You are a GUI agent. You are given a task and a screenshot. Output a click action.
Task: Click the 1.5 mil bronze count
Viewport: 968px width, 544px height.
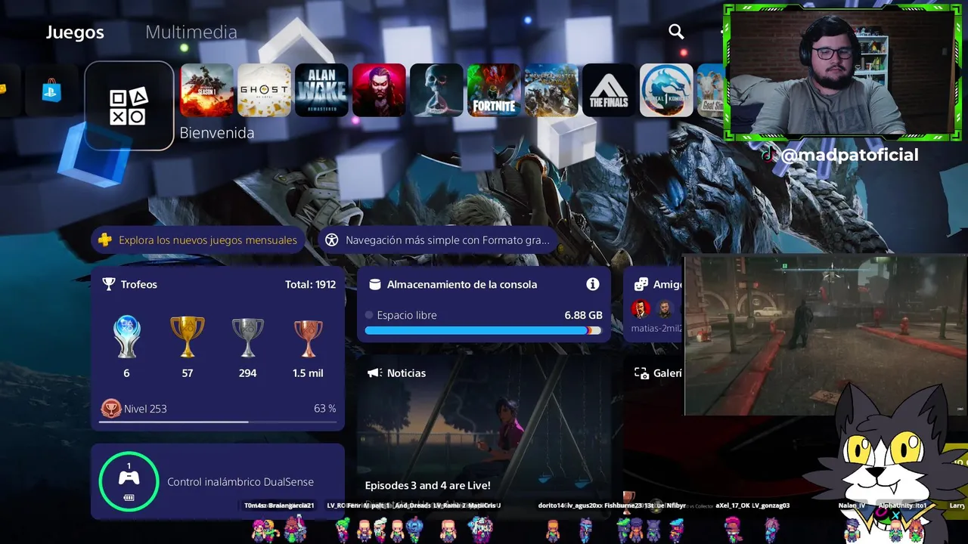click(x=308, y=373)
